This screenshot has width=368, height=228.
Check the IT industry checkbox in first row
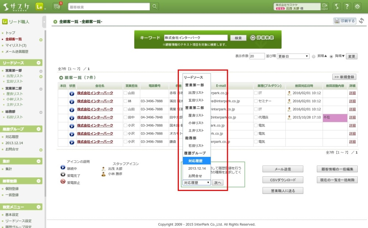[256, 93]
